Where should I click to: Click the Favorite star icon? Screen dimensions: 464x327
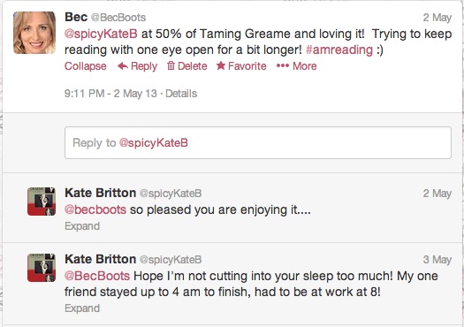click(221, 65)
